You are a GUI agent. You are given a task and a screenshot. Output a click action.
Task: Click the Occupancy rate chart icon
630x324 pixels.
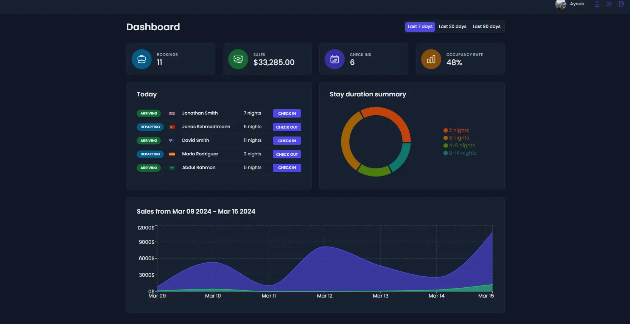click(431, 59)
